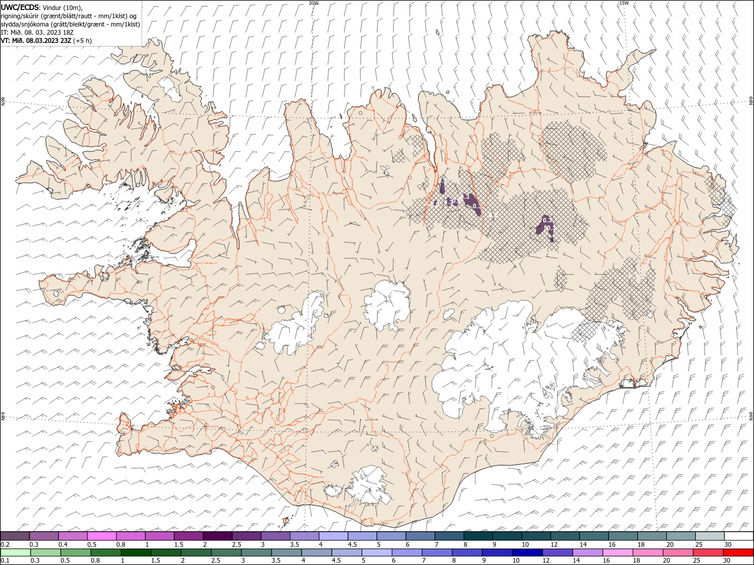Viewport: 754px width, 565px height.
Task: Select the 1.5 purple swatch, upper scale
Action: pyautogui.click(x=188, y=536)
